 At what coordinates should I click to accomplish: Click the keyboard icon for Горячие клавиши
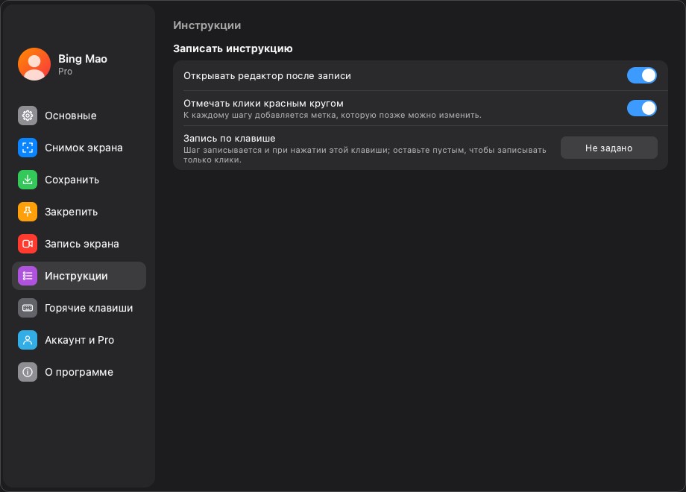coord(28,308)
